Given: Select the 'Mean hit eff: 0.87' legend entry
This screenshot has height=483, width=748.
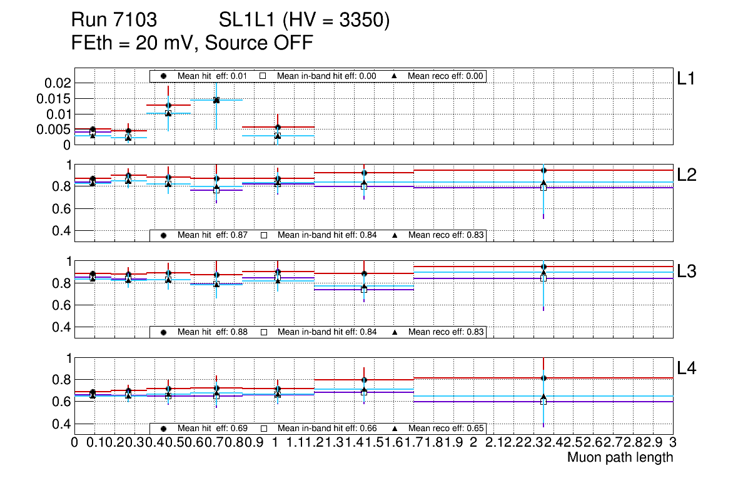Looking at the screenshot, I should coord(213,235).
